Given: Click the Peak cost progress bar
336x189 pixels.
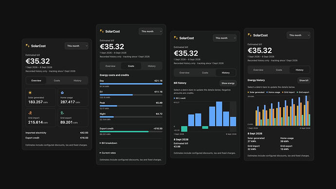Looking at the screenshot, I should 131,106.
